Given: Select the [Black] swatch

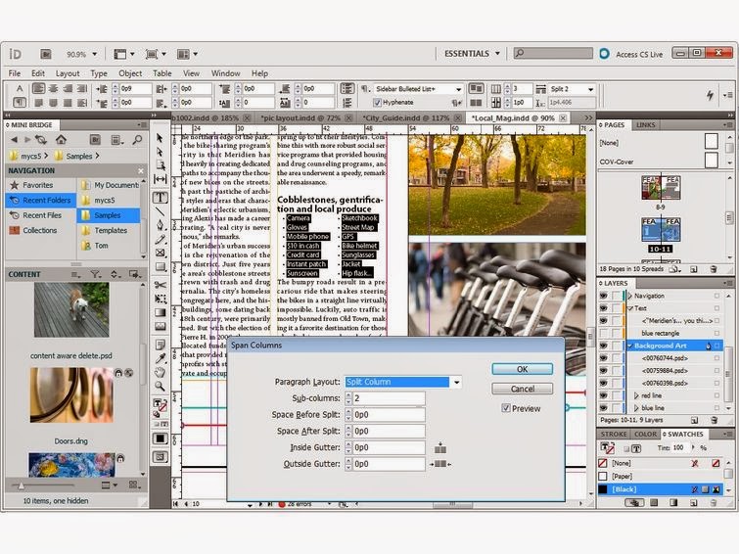Looking at the screenshot, I should tap(660, 489).
